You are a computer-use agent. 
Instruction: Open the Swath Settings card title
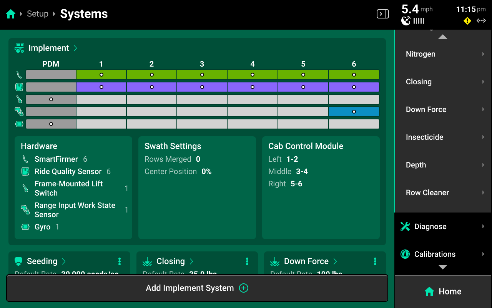173,146
